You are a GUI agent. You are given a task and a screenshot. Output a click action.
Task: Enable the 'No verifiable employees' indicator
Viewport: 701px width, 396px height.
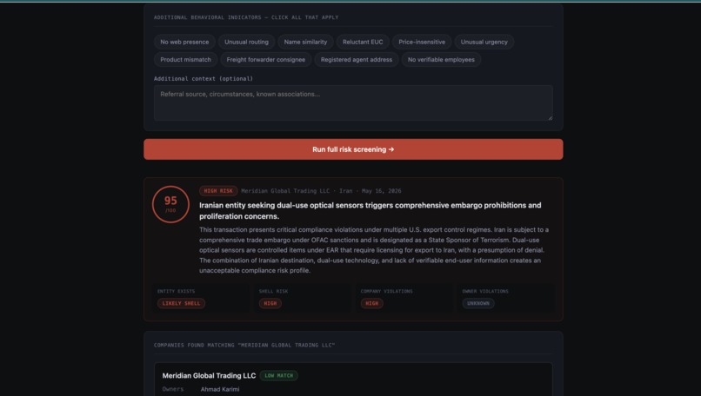[441, 59]
